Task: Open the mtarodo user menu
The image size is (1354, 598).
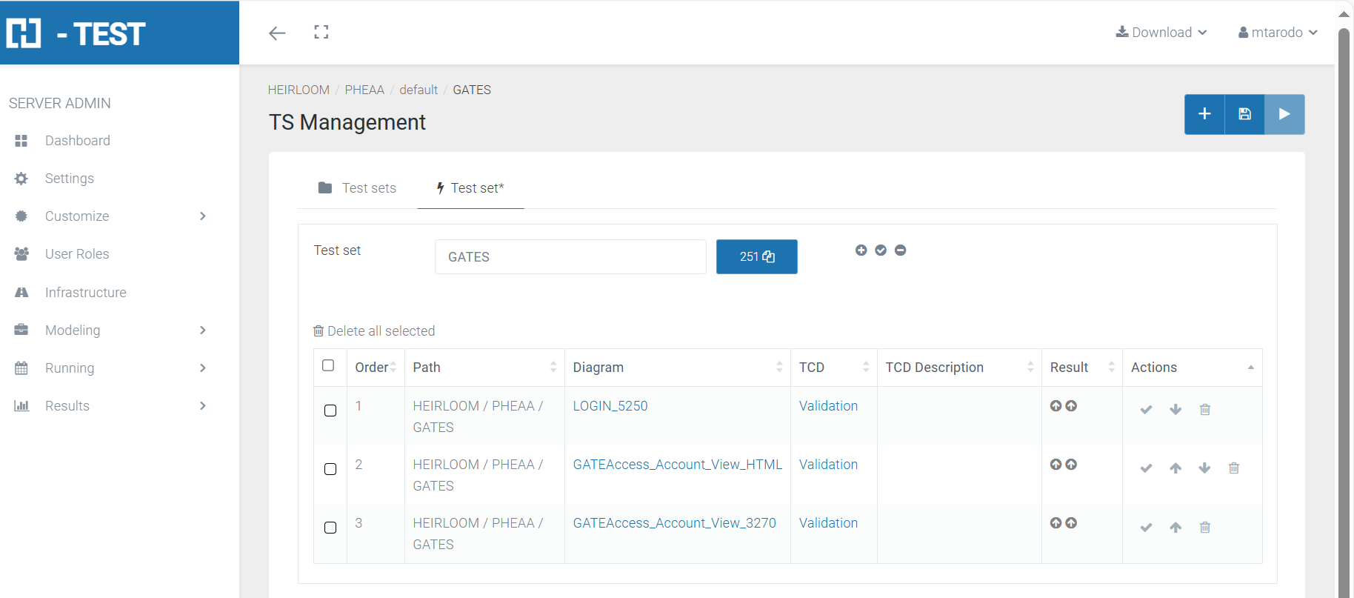Action: [x=1277, y=33]
